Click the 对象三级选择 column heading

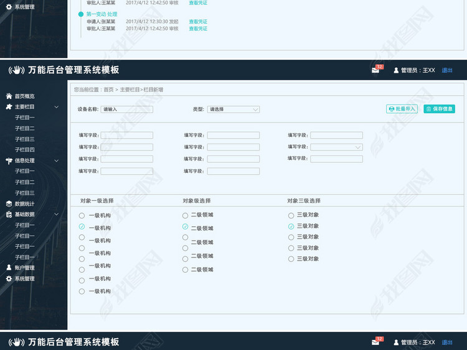point(304,201)
